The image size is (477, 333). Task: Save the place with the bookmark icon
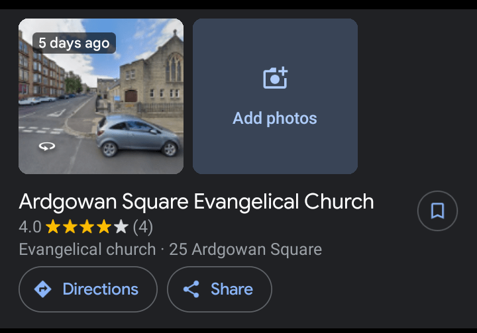click(x=437, y=211)
